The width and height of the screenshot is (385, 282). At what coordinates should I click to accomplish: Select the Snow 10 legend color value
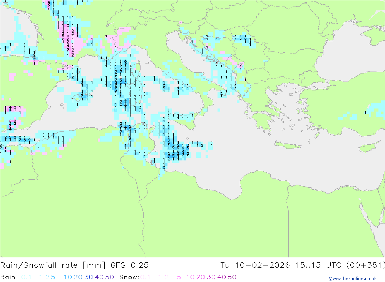point(190,277)
